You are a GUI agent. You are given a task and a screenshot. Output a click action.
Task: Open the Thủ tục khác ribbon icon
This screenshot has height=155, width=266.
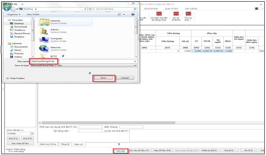point(188,14)
